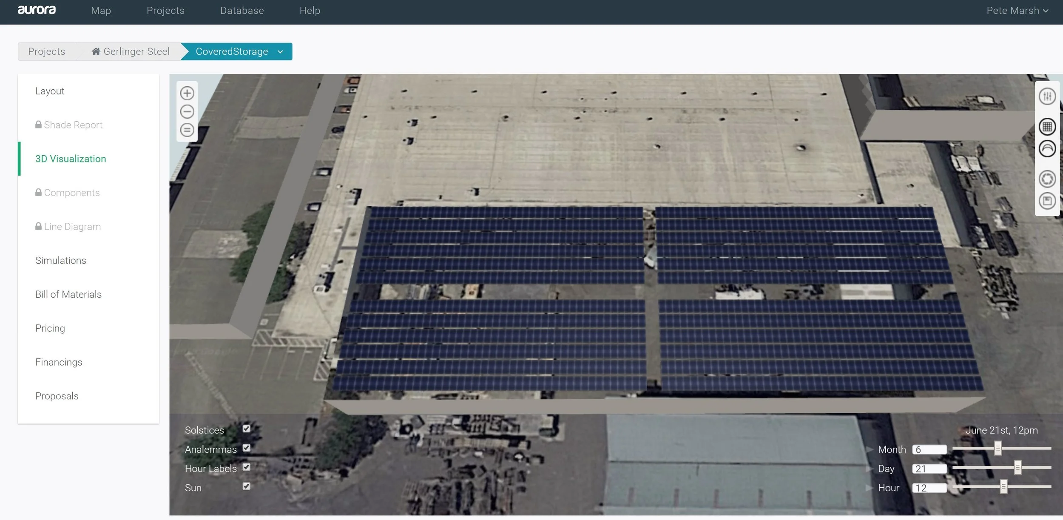Expand the CoveredStorage design dropdown

point(280,52)
